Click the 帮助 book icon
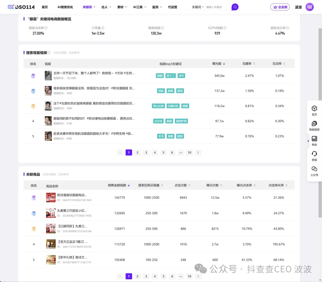 click(x=314, y=139)
